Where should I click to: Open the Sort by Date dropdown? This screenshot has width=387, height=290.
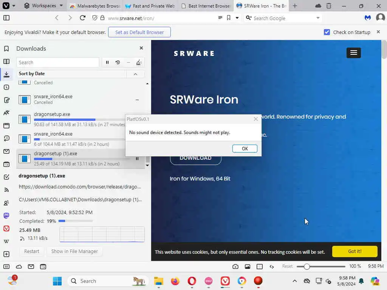coord(71,74)
